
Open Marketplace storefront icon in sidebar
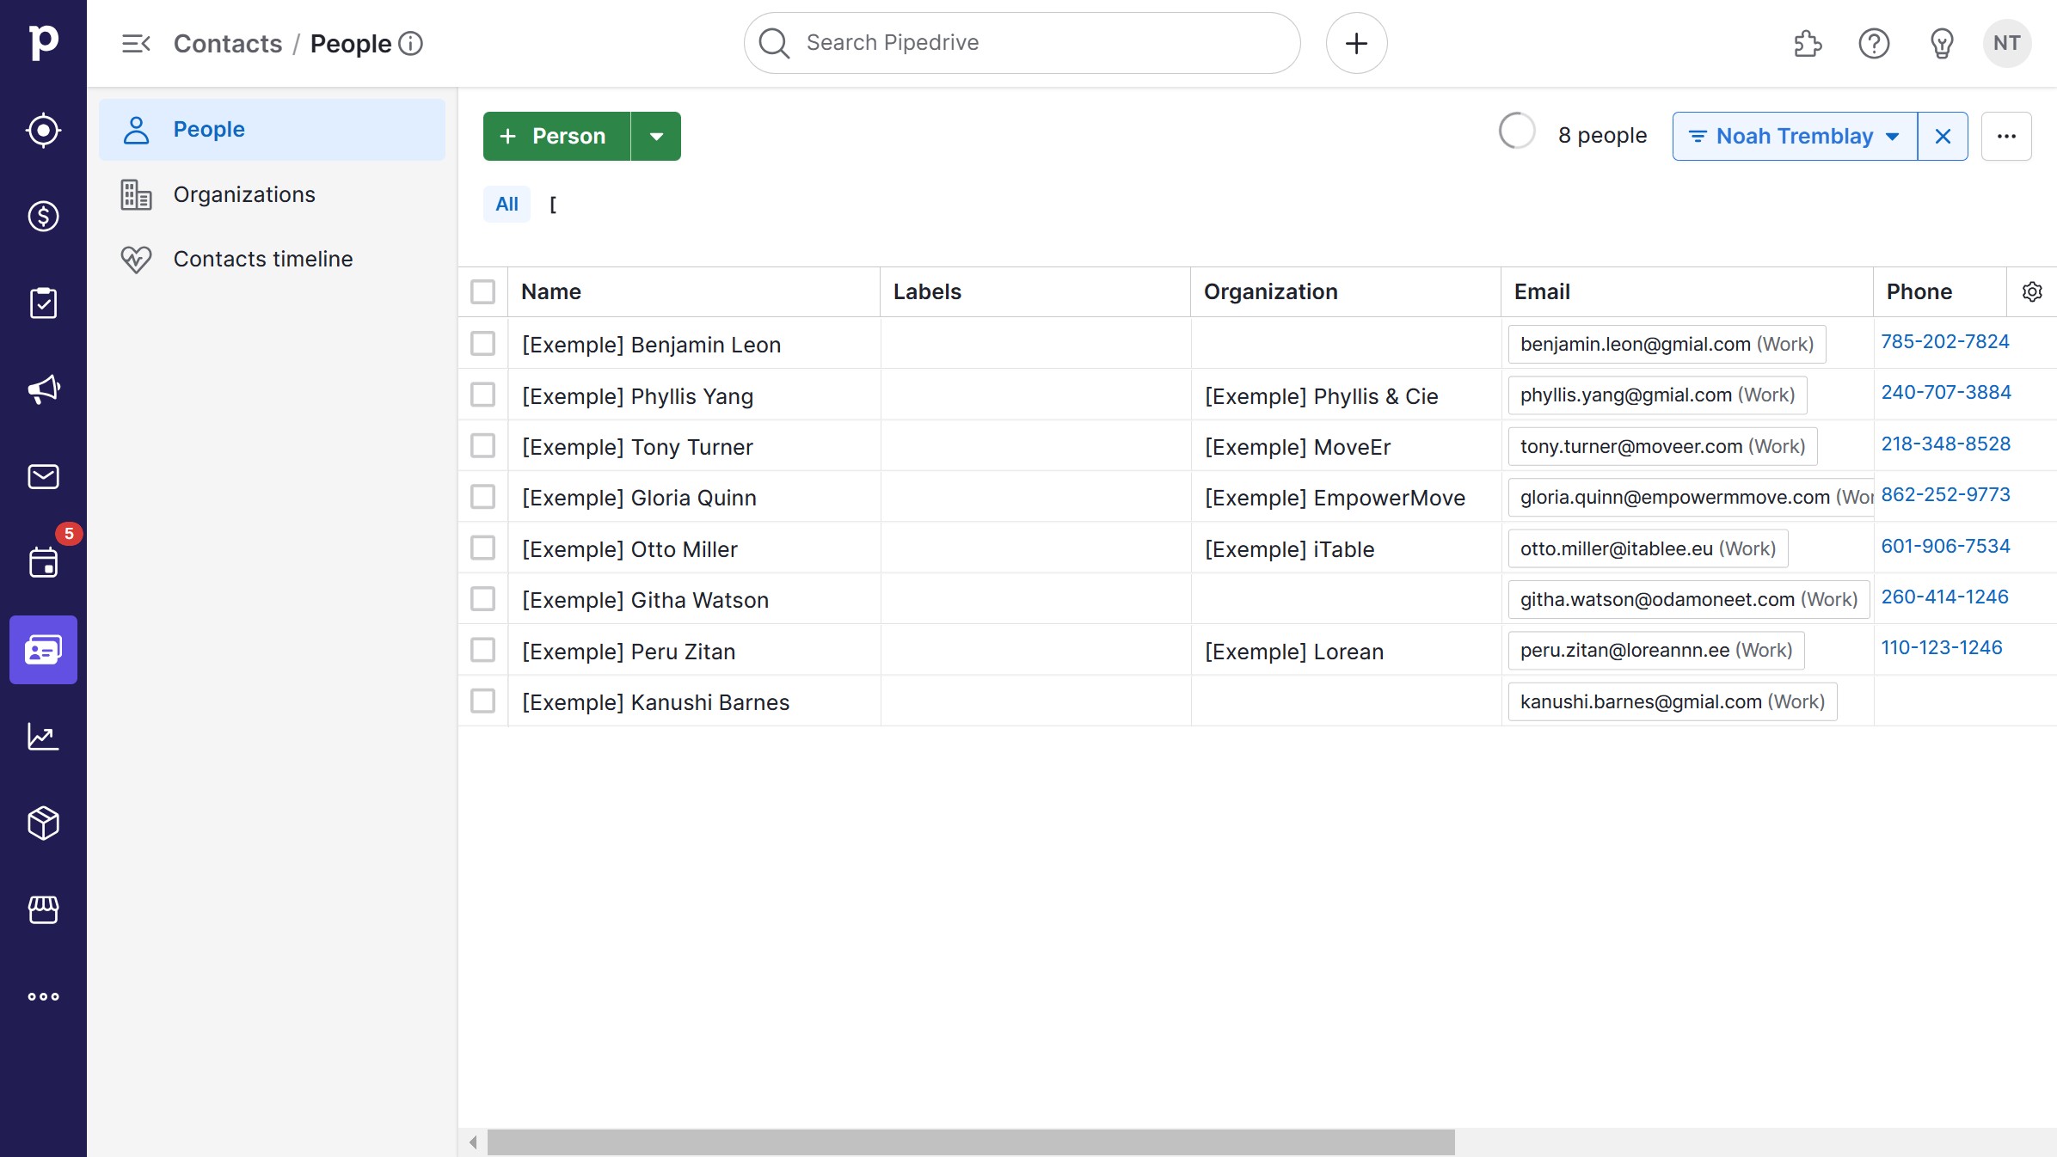(43, 909)
